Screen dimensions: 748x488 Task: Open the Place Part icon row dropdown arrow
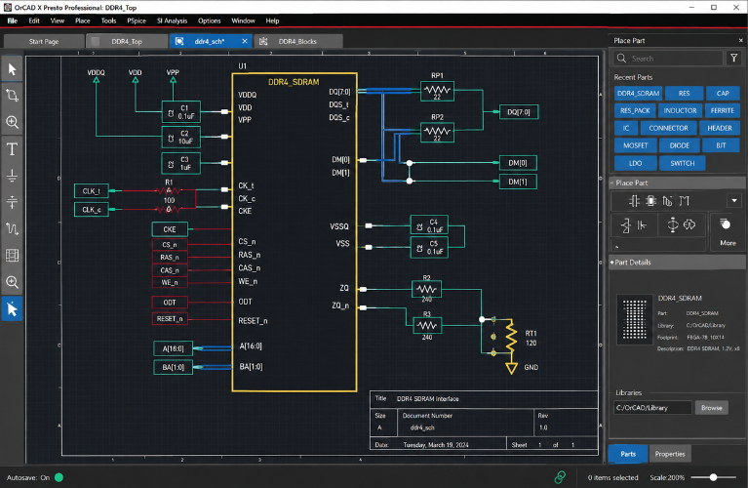[x=734, y=200]
